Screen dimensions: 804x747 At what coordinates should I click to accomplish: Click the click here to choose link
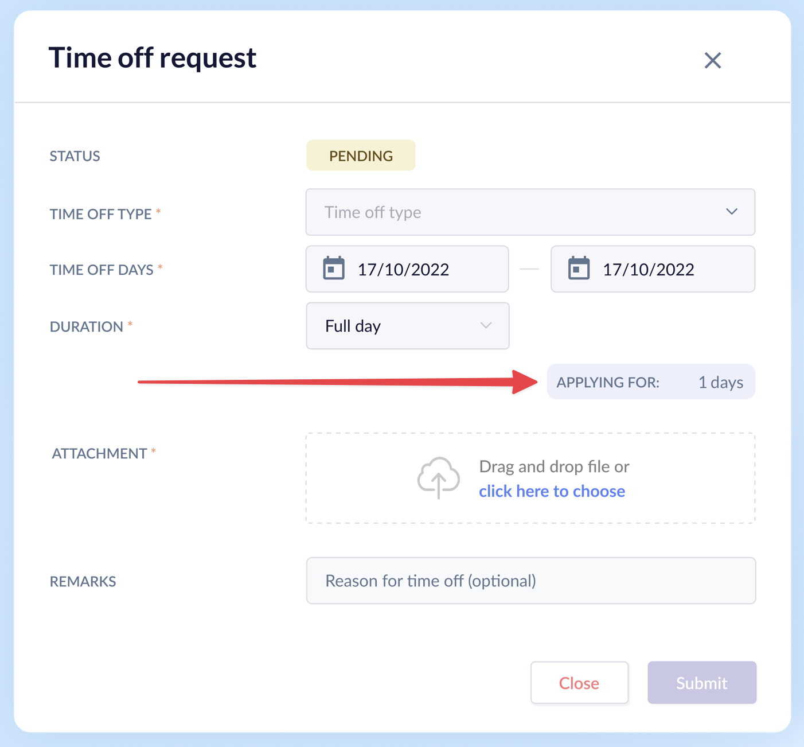click(x=552, y=491)
